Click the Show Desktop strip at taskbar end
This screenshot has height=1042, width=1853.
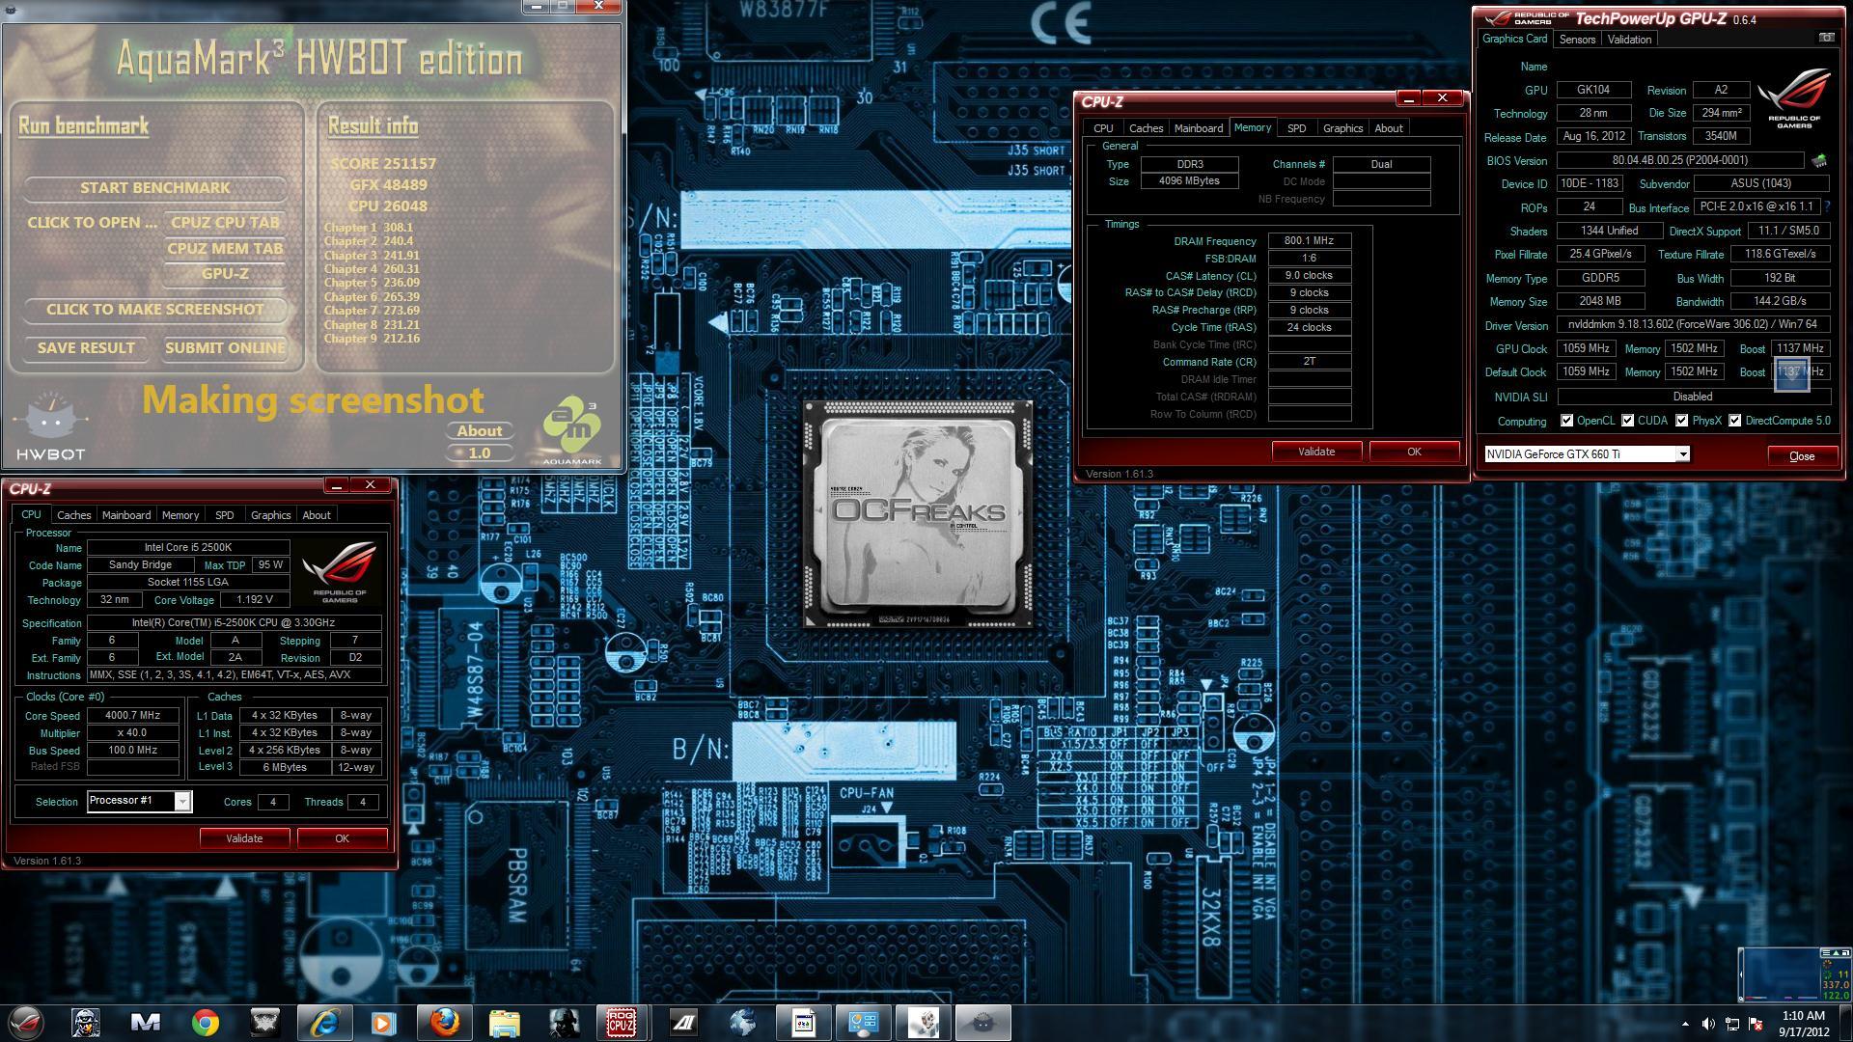[x=1846, y=1023]
